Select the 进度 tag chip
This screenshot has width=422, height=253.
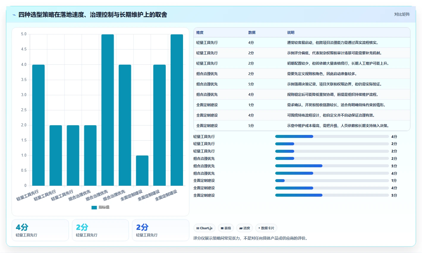245,228
